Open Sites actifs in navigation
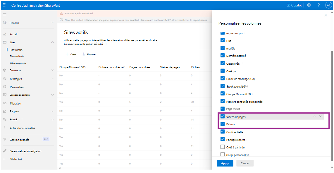The height and width of the screenshot is (173, 334). [16, 50]
